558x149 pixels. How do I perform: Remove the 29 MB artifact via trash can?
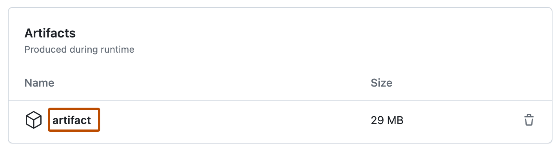(529, 120)
